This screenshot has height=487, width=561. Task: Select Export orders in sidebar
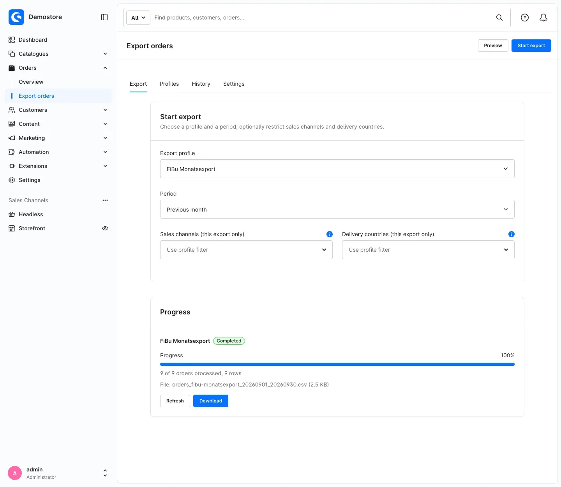tap(58, 96)
